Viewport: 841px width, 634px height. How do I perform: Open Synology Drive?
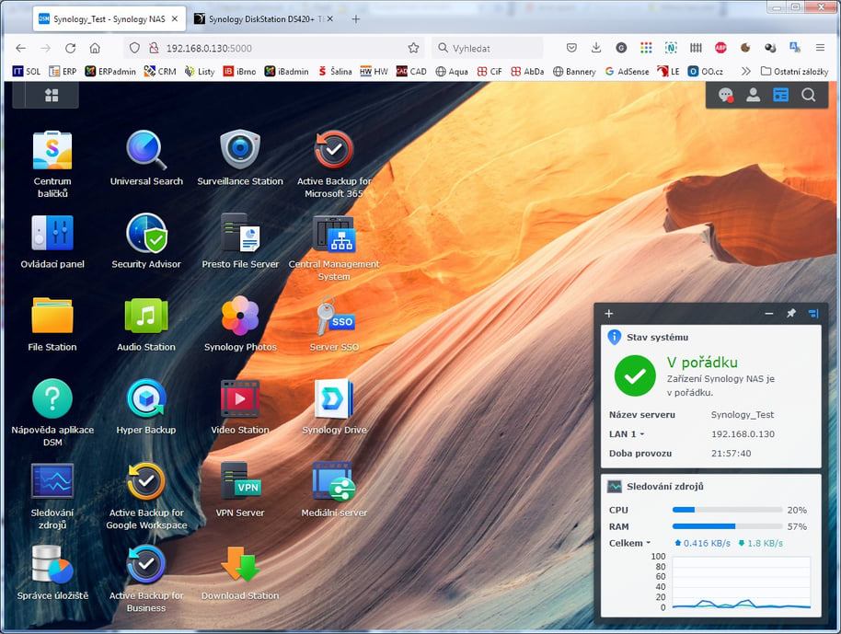(x=334, y=398)
